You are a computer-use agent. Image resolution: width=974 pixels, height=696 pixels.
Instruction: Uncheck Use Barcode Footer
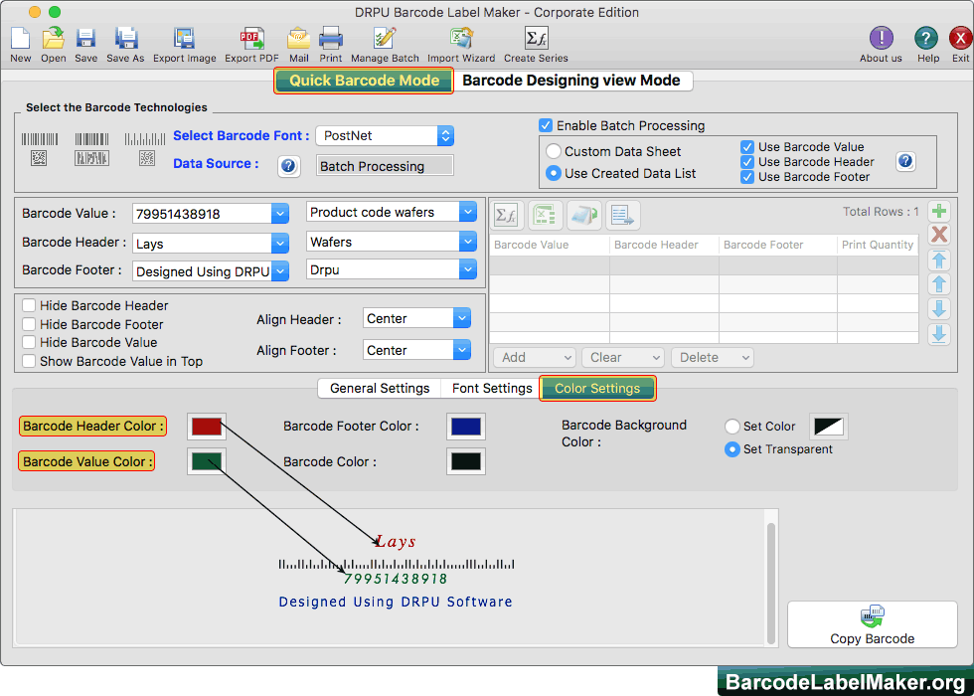coord(747,177)
